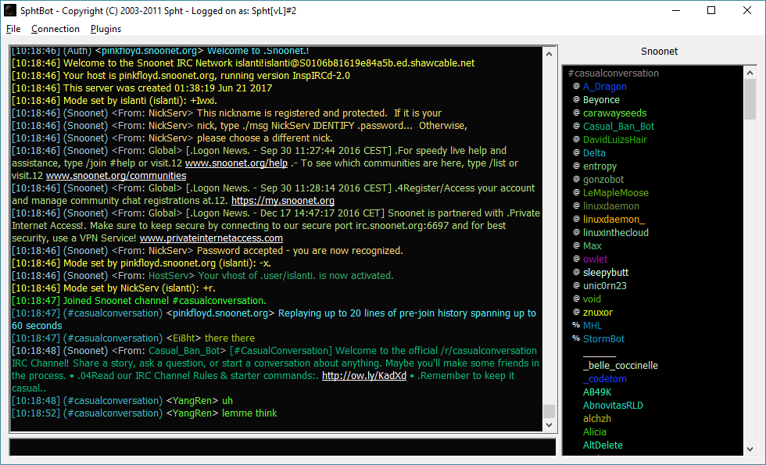Maximize the SphtBot window
The image size is (766, 465).
click(711, 10)
